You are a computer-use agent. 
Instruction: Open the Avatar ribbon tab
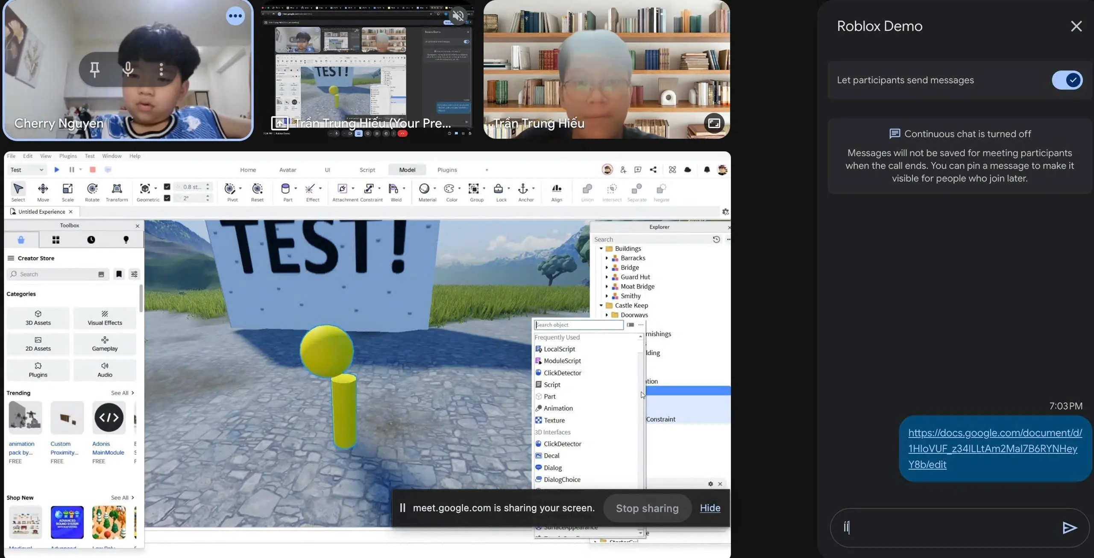click(x=287, y=170)
